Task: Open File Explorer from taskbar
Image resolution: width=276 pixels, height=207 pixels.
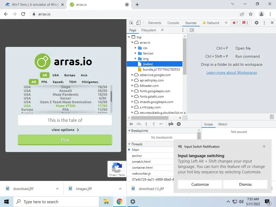Action: [x=106, y=202]
